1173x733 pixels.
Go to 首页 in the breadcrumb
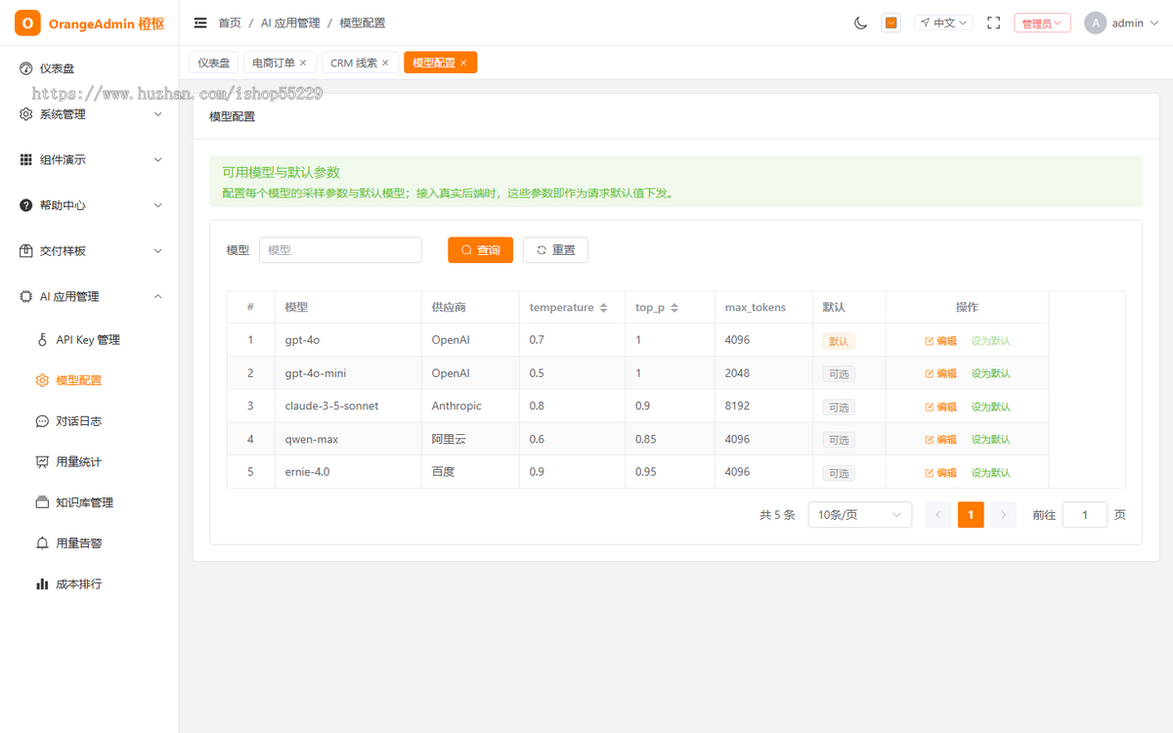click(229, 22)
